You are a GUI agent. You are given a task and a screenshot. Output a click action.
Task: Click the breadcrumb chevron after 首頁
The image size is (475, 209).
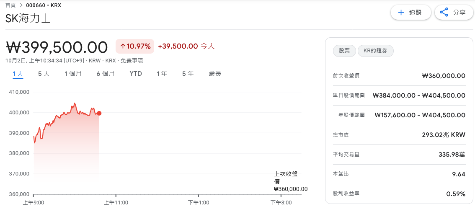click(21, 5)
